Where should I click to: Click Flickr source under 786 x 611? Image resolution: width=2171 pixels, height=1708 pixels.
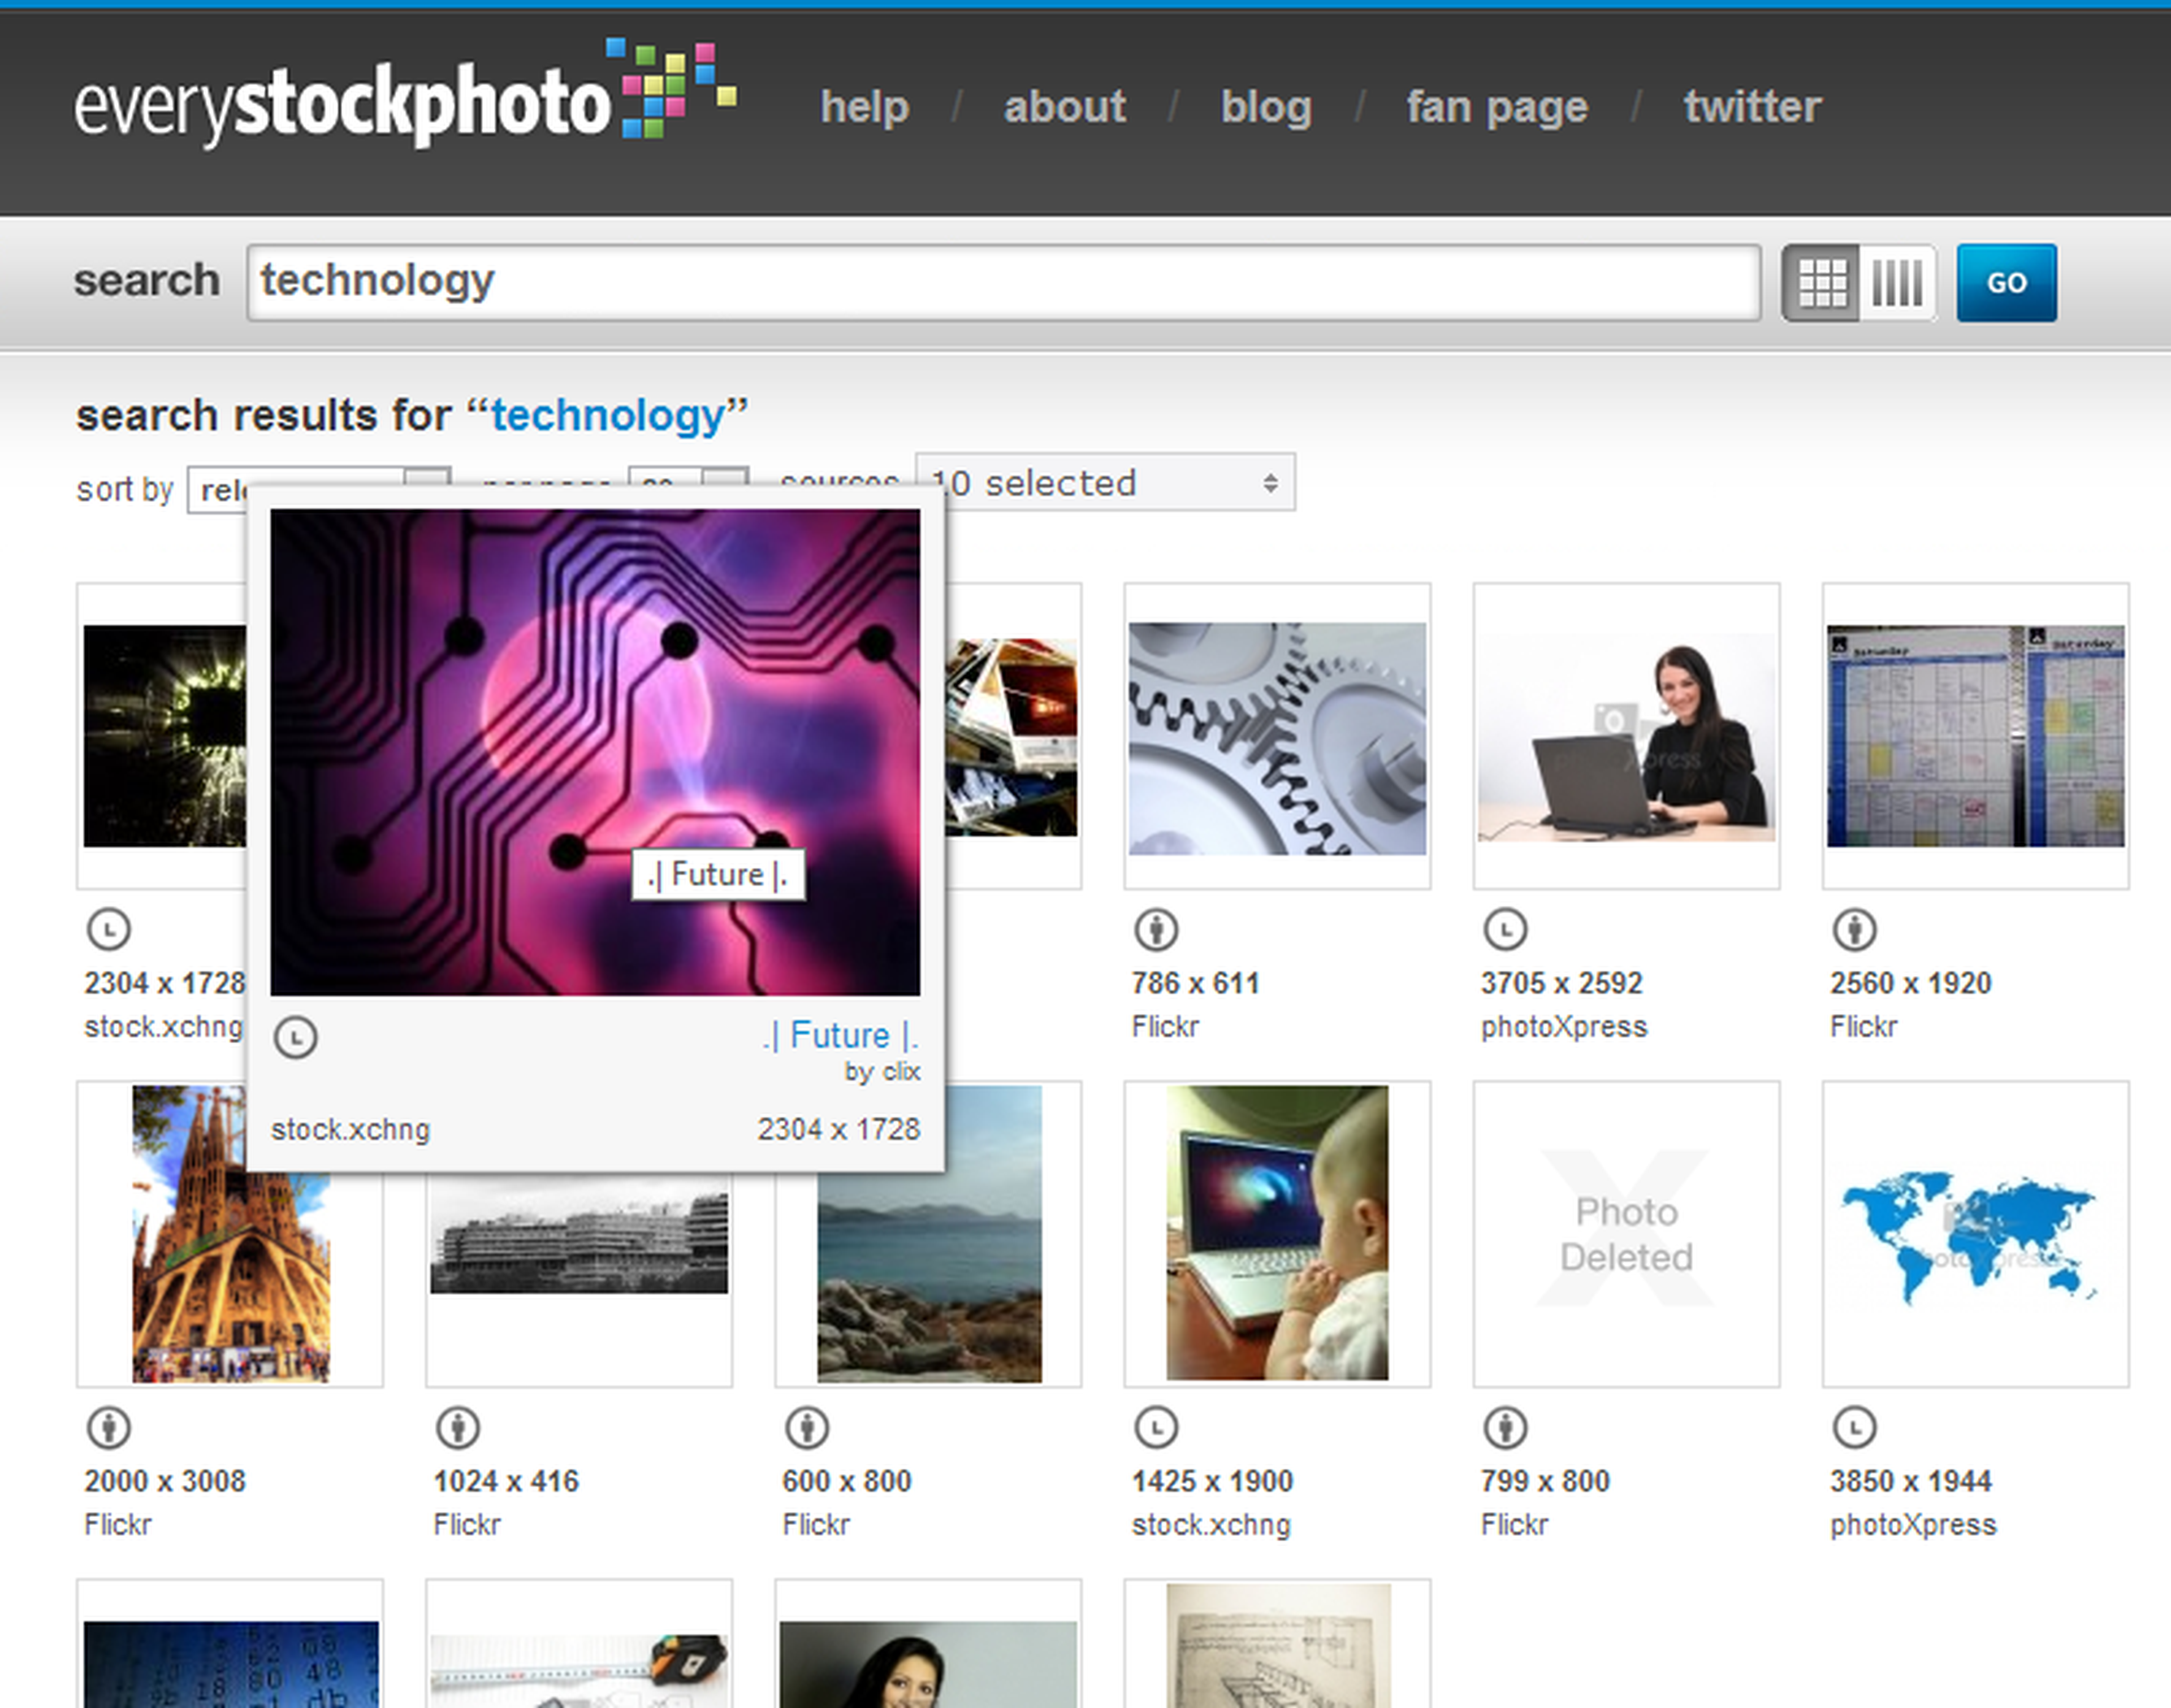(1165, 1027)
